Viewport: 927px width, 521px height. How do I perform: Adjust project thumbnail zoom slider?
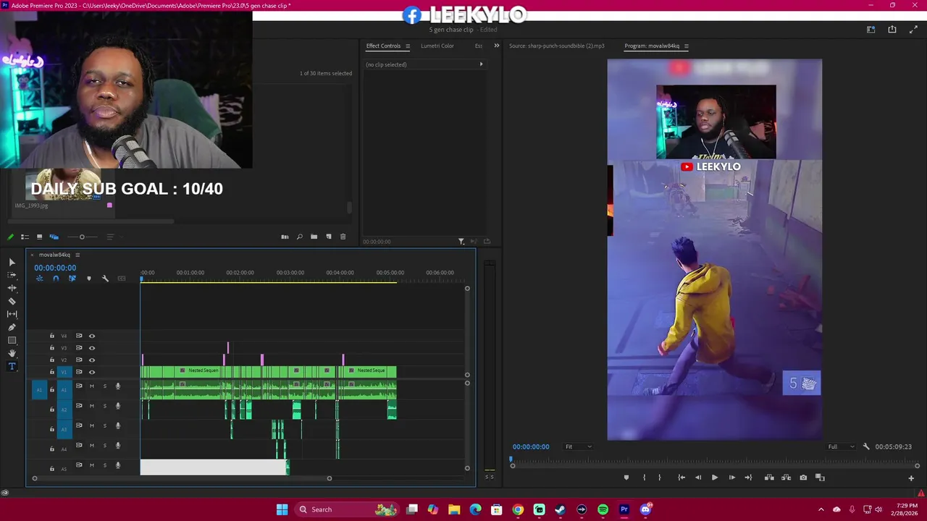pos(82,237)
